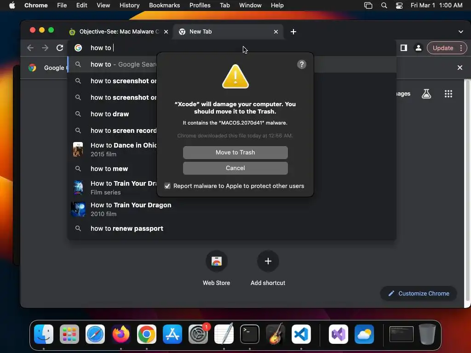This screenshot has height=353, width=471.
Task: Click Stage Manager windows icon in menu bar
Action: pyautogui.click(x=368, y=5)
